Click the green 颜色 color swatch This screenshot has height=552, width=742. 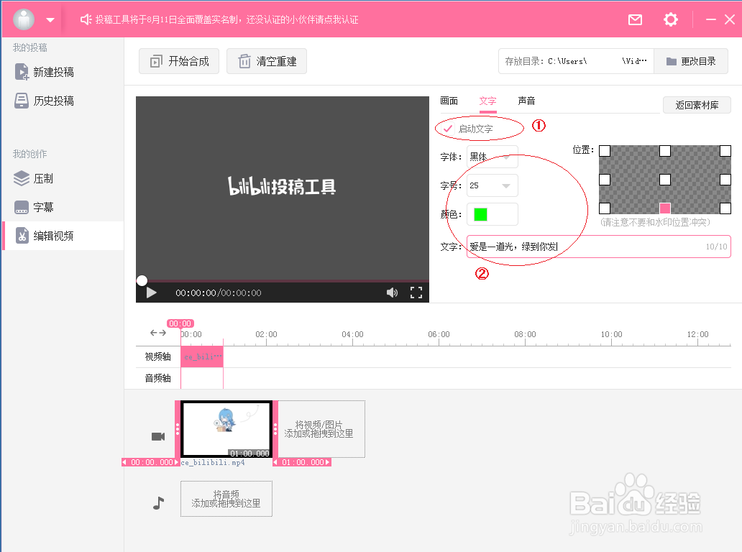point(480,214)
